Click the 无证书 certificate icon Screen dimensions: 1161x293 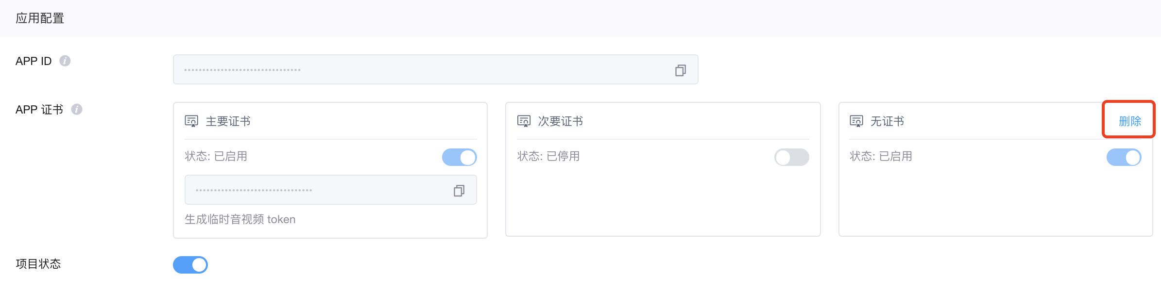(x=856, y=121)
